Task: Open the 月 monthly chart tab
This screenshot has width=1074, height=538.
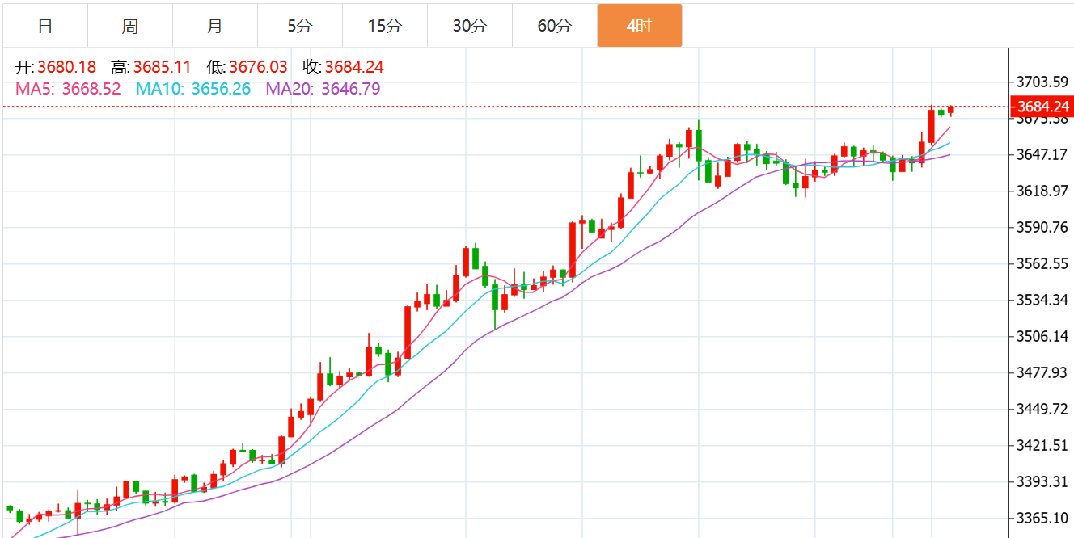Action: pyautogui.click(x=215, y=26)
